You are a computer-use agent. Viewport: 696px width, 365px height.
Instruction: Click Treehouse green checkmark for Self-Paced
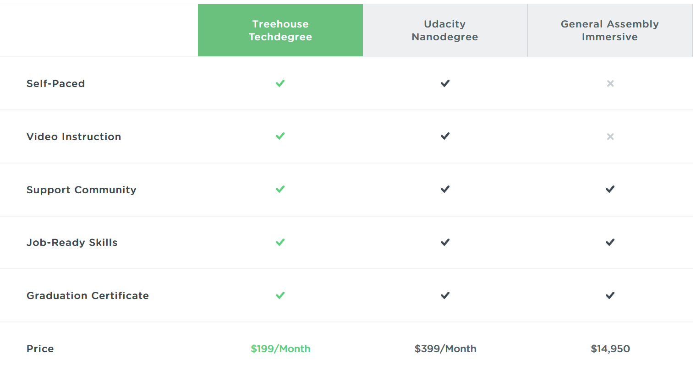(280, 83)
